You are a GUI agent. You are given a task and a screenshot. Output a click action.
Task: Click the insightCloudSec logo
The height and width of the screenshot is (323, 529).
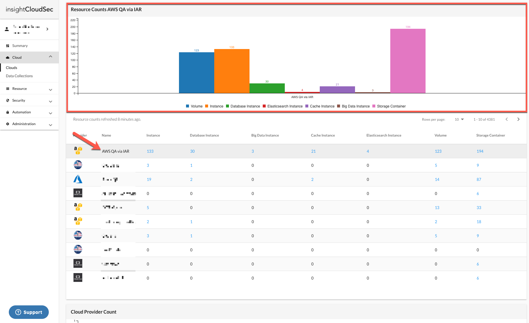[29, 9]
